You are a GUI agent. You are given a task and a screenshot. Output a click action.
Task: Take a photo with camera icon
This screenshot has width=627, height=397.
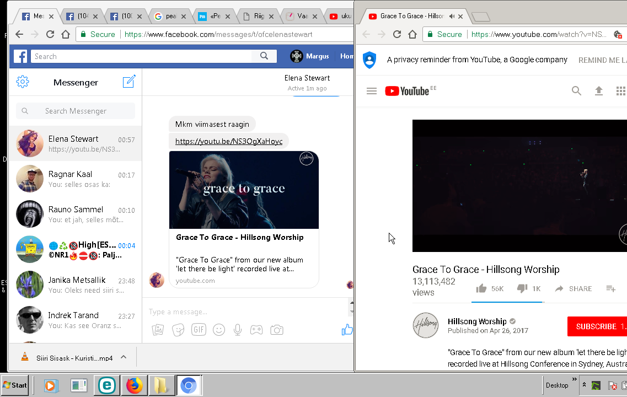(x=277, y=330)
